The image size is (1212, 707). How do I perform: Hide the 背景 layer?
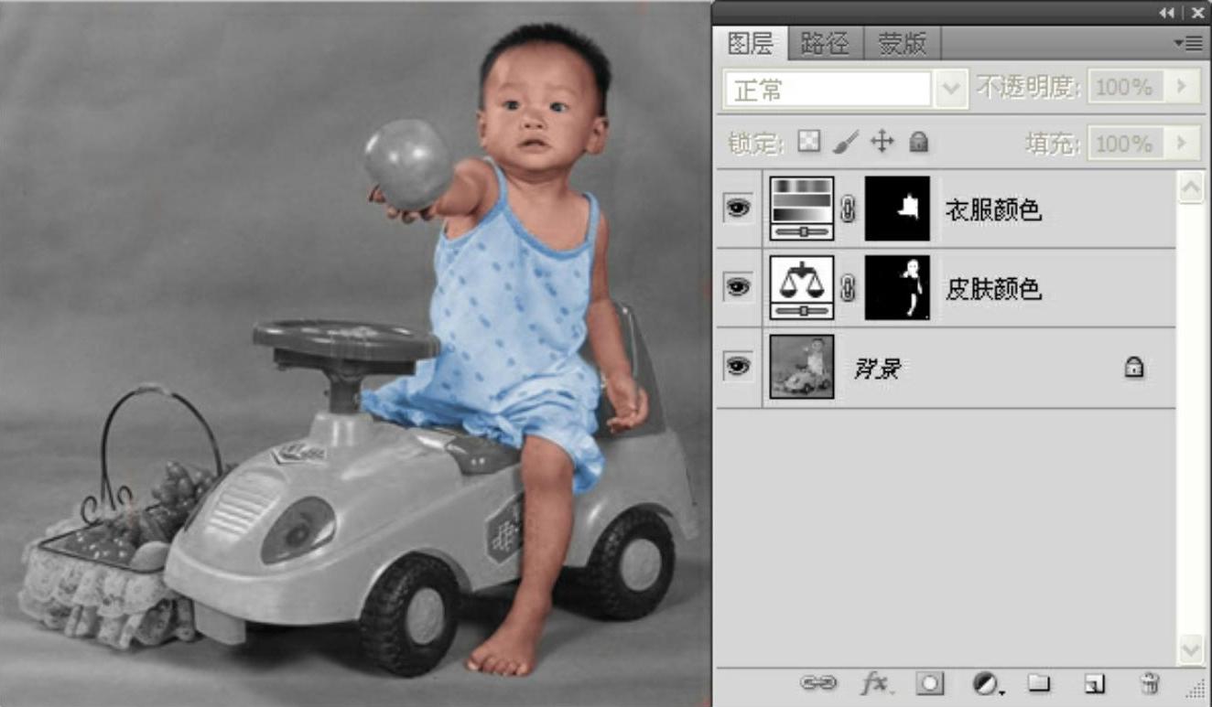click(x=738, y=367)
